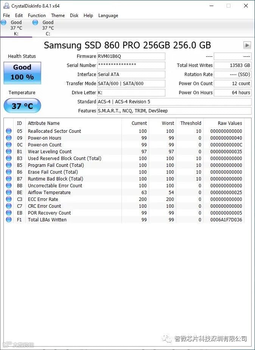Image resolution: width=255 pixels, height=350 pixels.
Task: Click the status orb for Erase Fail Count
Action: tap(9, 172)
